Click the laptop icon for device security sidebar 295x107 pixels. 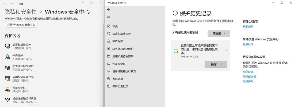coord(109,64)
